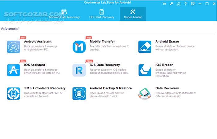
Task: Click the iOS Eraser title
Action: click(164, 65)
